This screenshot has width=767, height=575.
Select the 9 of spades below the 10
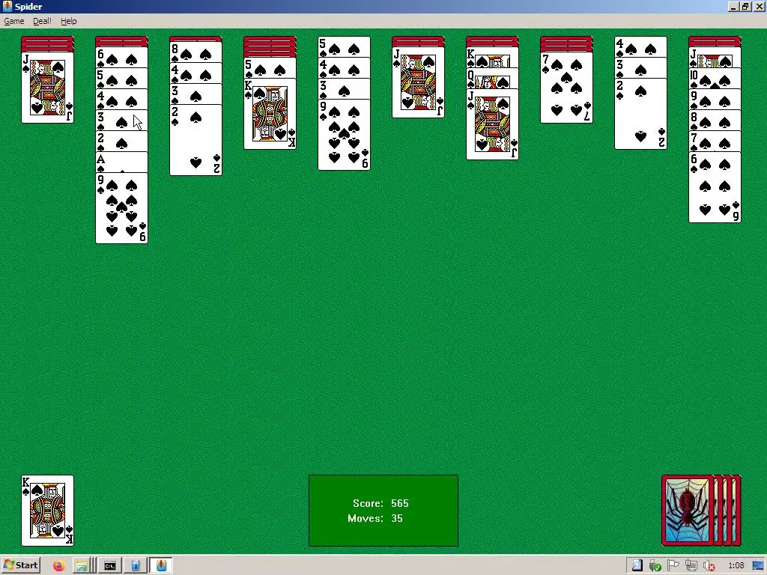tap(715, 100)
